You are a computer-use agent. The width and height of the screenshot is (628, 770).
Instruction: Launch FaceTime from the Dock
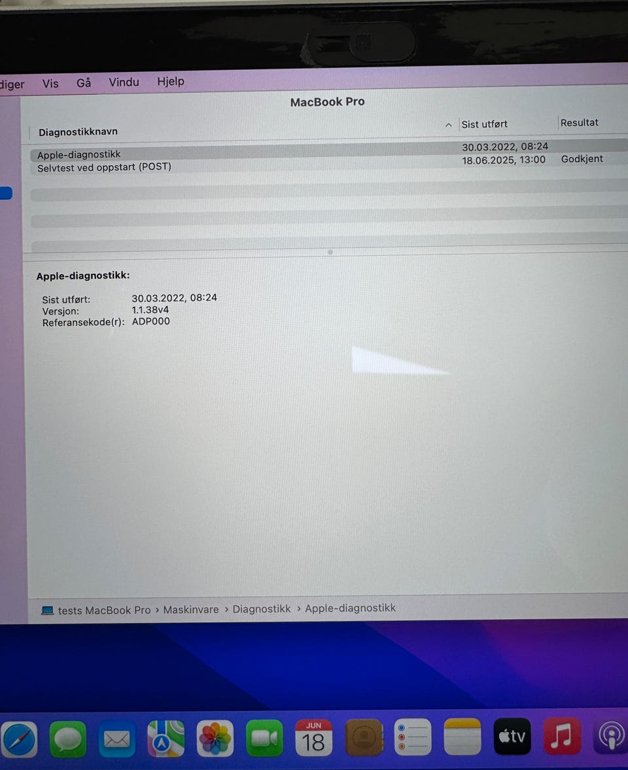[264, 737]
